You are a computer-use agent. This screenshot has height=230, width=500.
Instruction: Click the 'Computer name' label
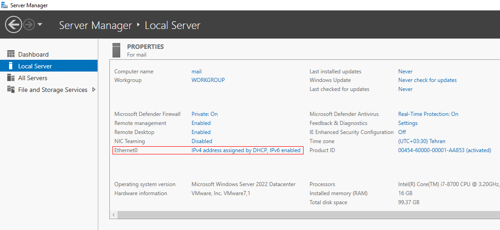[133, 72]
